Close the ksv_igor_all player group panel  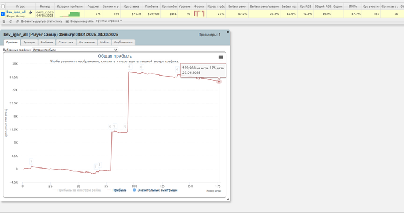pos(228,32)
